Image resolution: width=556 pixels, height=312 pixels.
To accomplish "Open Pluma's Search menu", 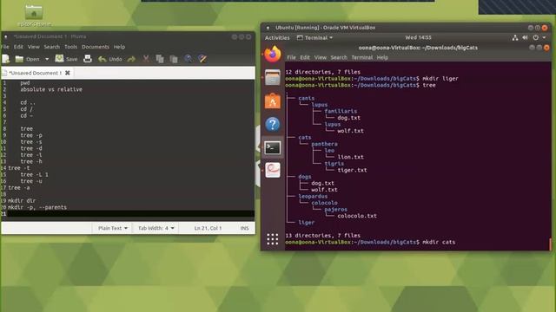I will 52,47.
